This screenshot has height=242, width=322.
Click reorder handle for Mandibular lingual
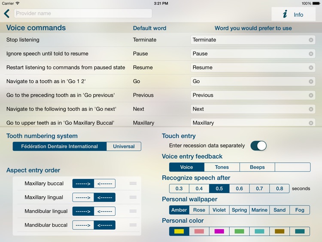click(133, 211)
